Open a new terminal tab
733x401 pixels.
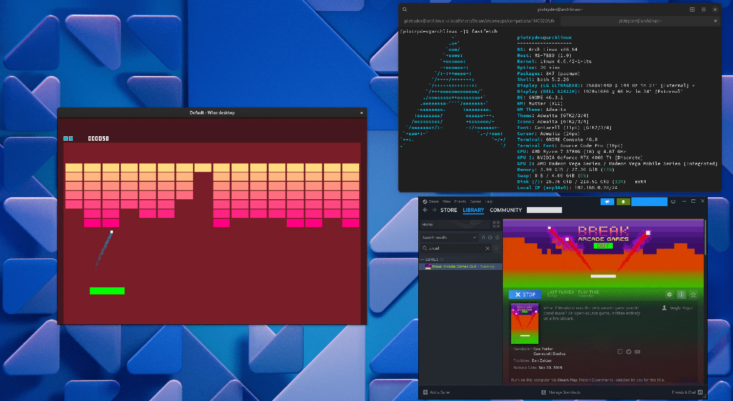point(692,9)
